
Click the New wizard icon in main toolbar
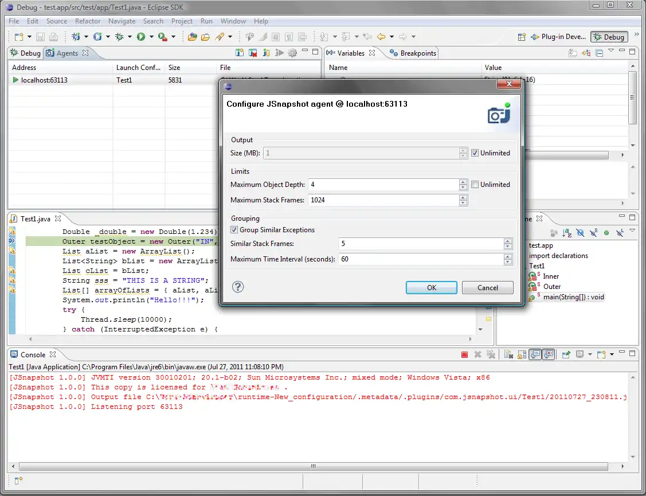click(x=19, y=37)
